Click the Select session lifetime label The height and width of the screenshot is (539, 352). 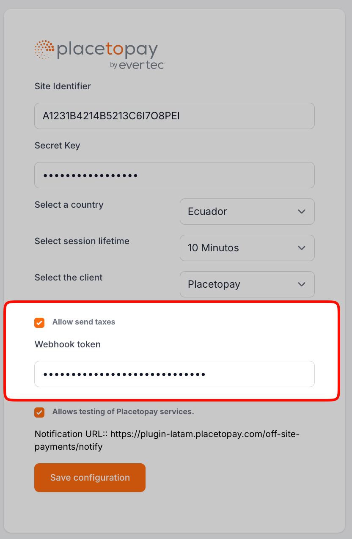click(x=82, y=241)
